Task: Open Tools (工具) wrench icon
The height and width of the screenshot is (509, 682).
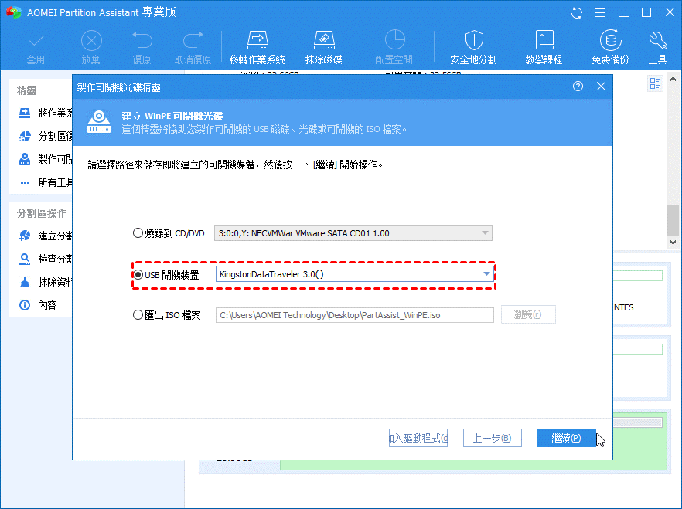Action: point(657,40)
